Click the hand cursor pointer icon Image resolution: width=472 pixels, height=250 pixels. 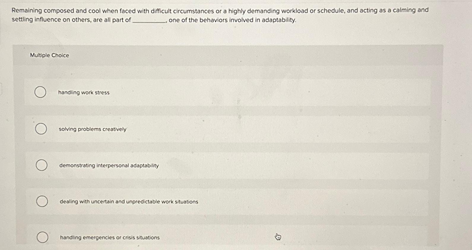pyautogui.click(x=278, y=236)
